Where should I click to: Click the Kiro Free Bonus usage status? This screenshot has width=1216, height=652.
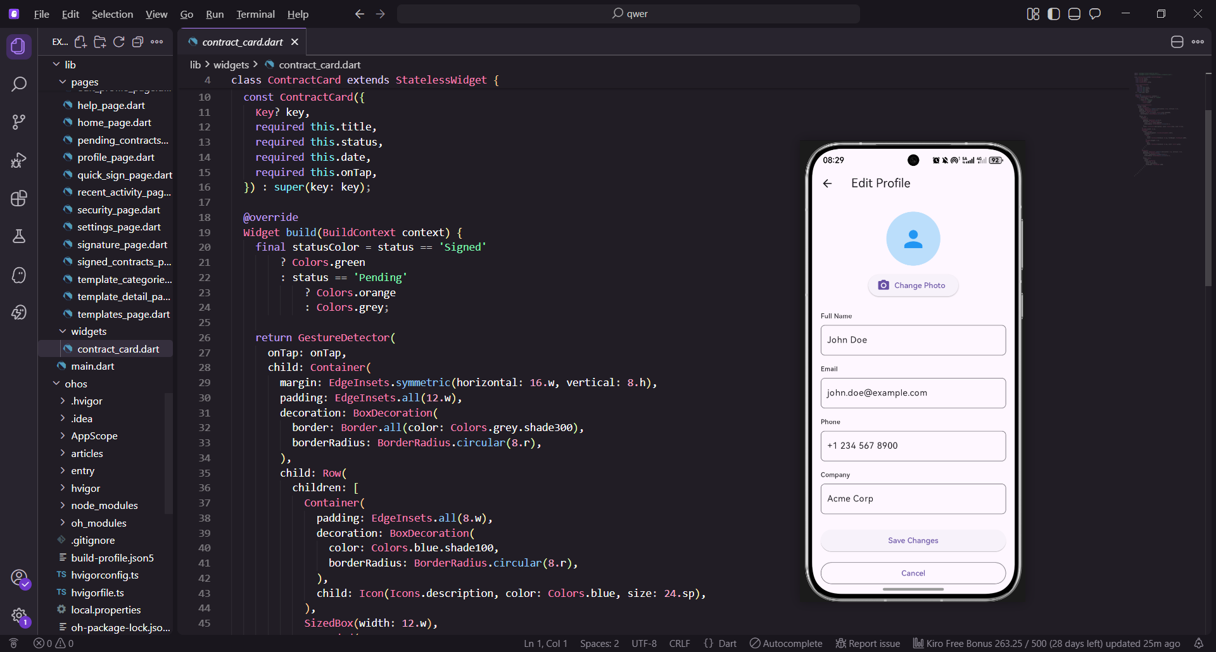point(1046,643)
